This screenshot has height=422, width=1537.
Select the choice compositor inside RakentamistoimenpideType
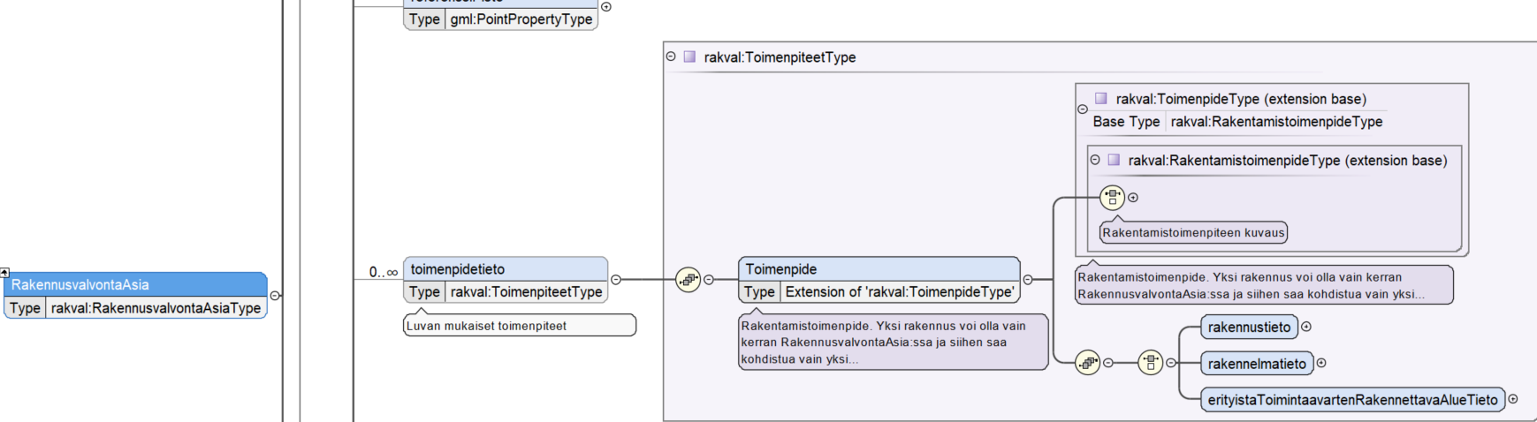click(x=1113, y=198)
